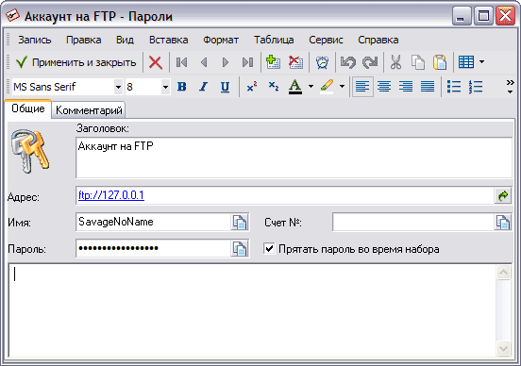Click the Cut scissors icon
This screenshot has width=521, height=366.
tap(395, 62)
